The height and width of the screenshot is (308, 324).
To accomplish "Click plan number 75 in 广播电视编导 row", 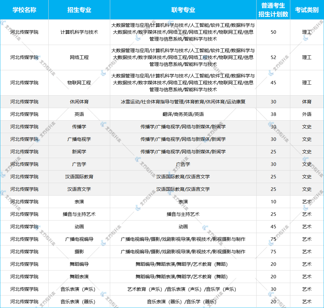I will [x=273, y=239].
